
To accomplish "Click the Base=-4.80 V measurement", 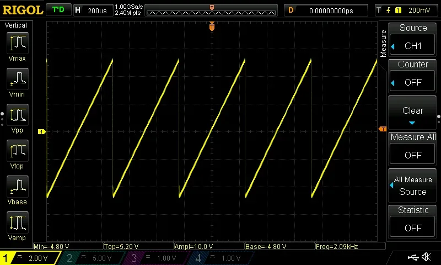I will click(280, 246).
